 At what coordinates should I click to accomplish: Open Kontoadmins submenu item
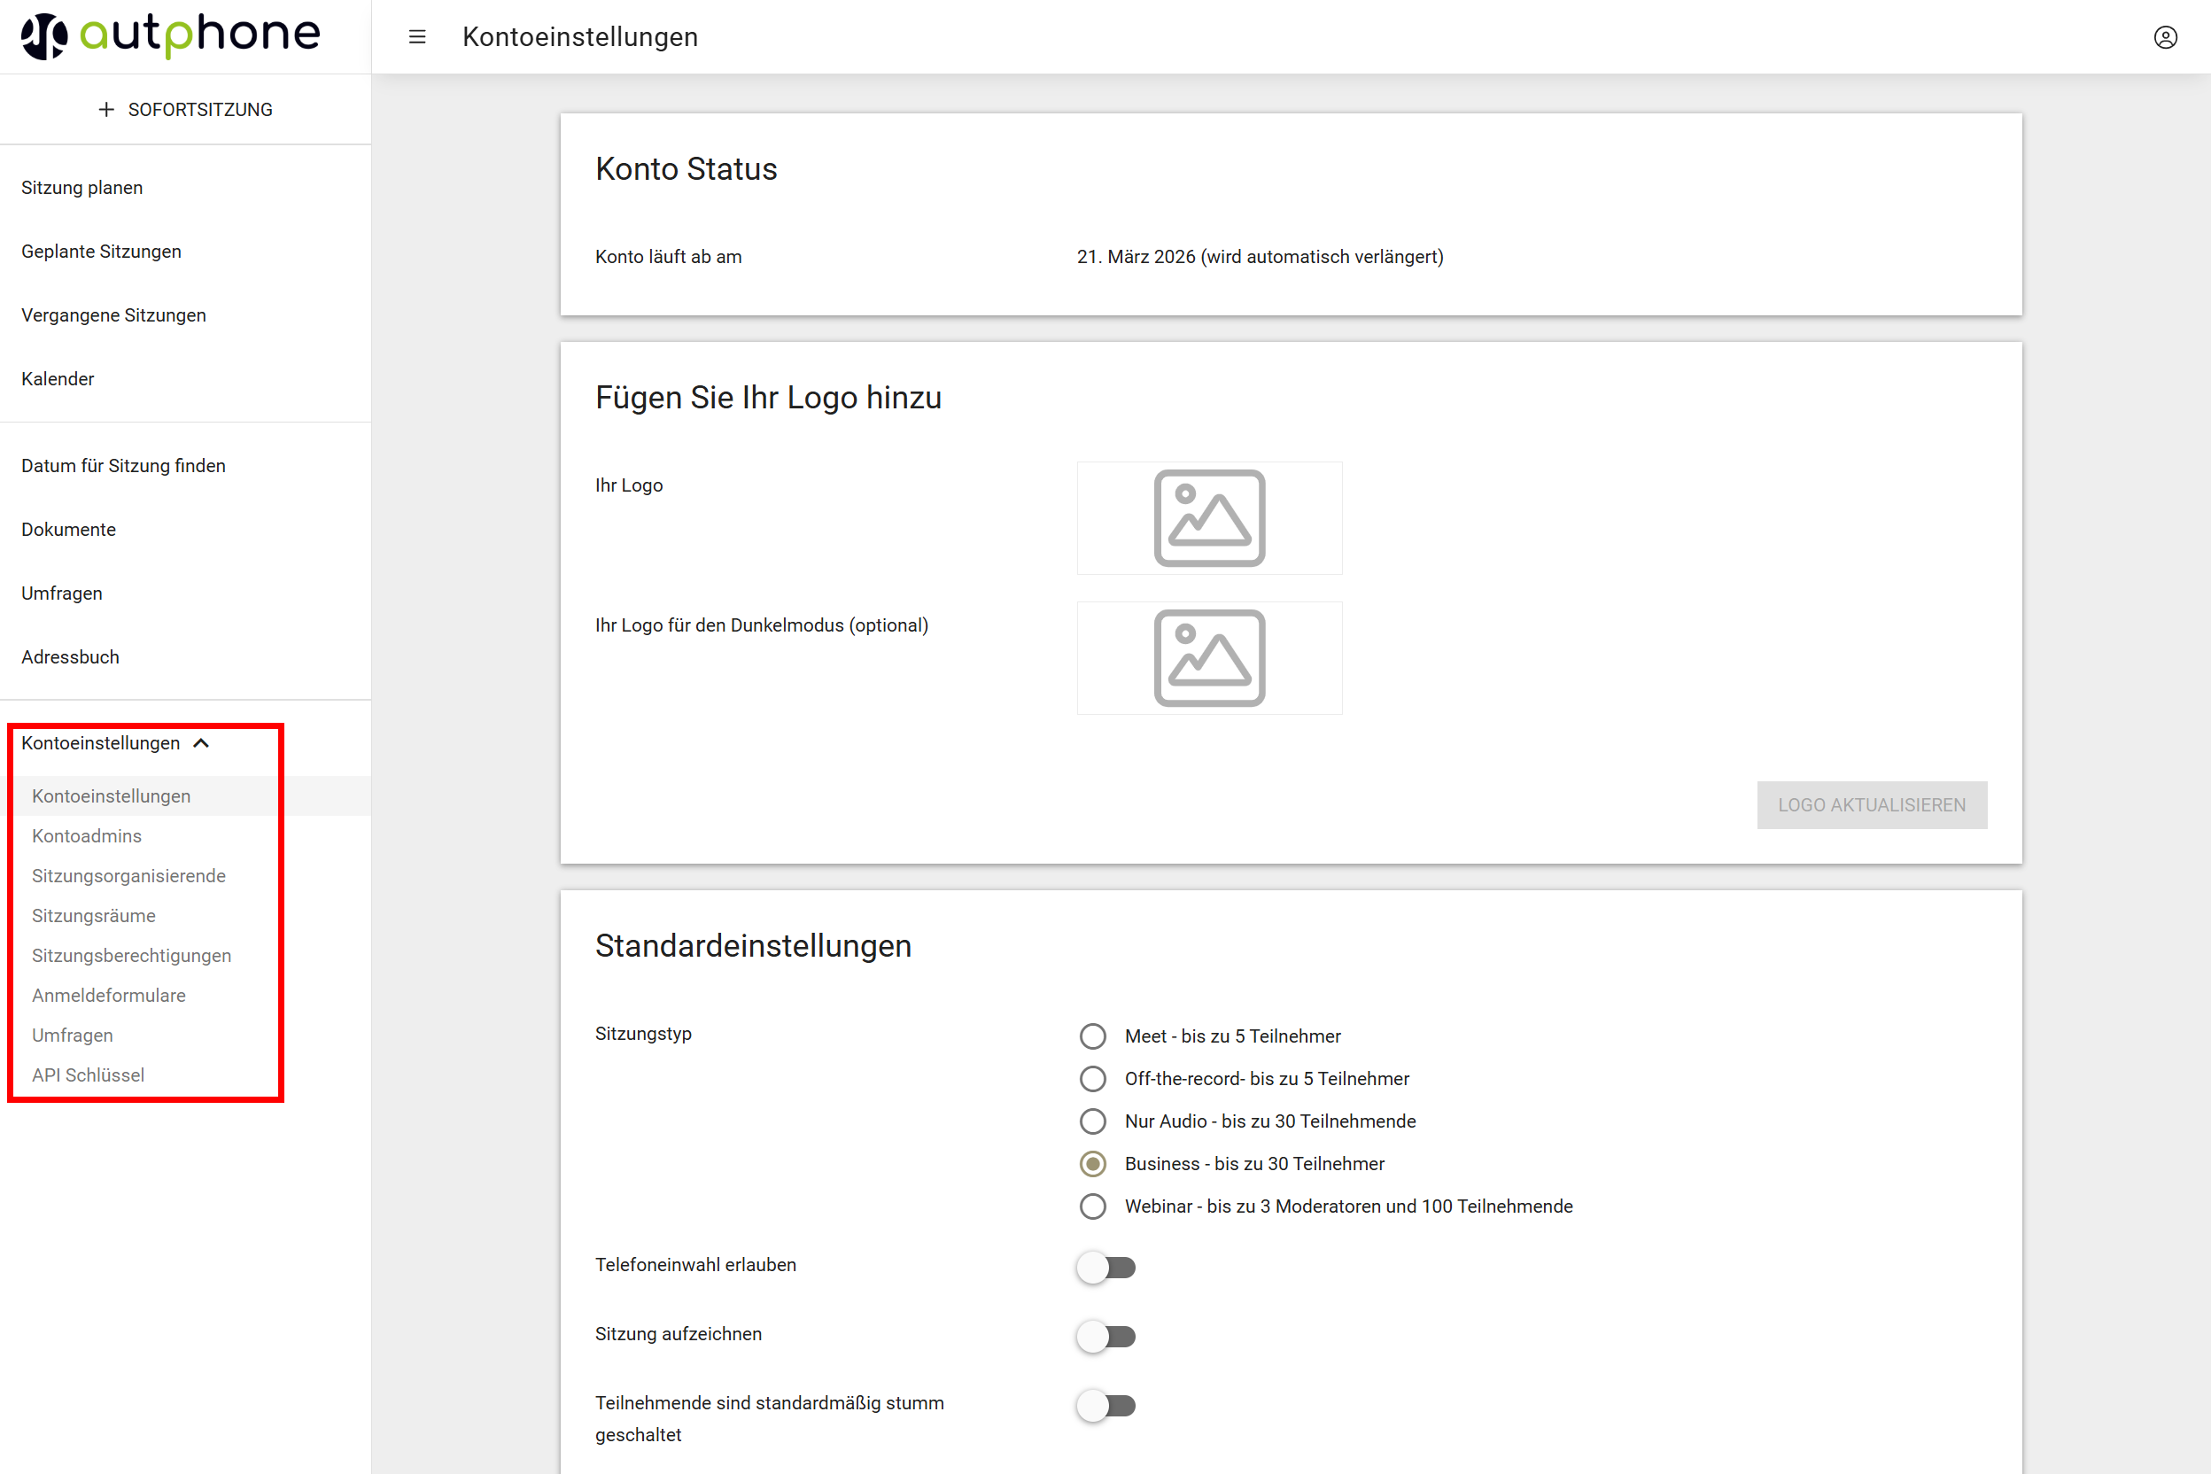pos(87,835)
